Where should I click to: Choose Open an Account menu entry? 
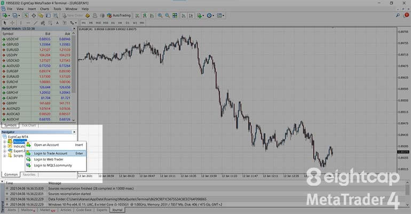point(56,145)
